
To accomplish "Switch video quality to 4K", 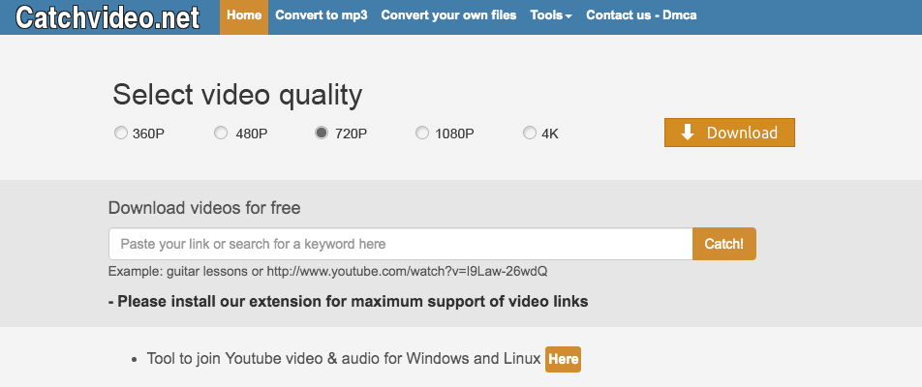I will tap(530, 134).
